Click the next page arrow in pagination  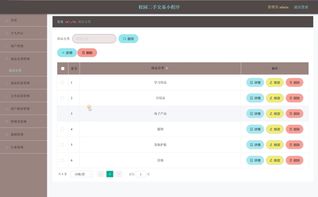coord(119,174)
